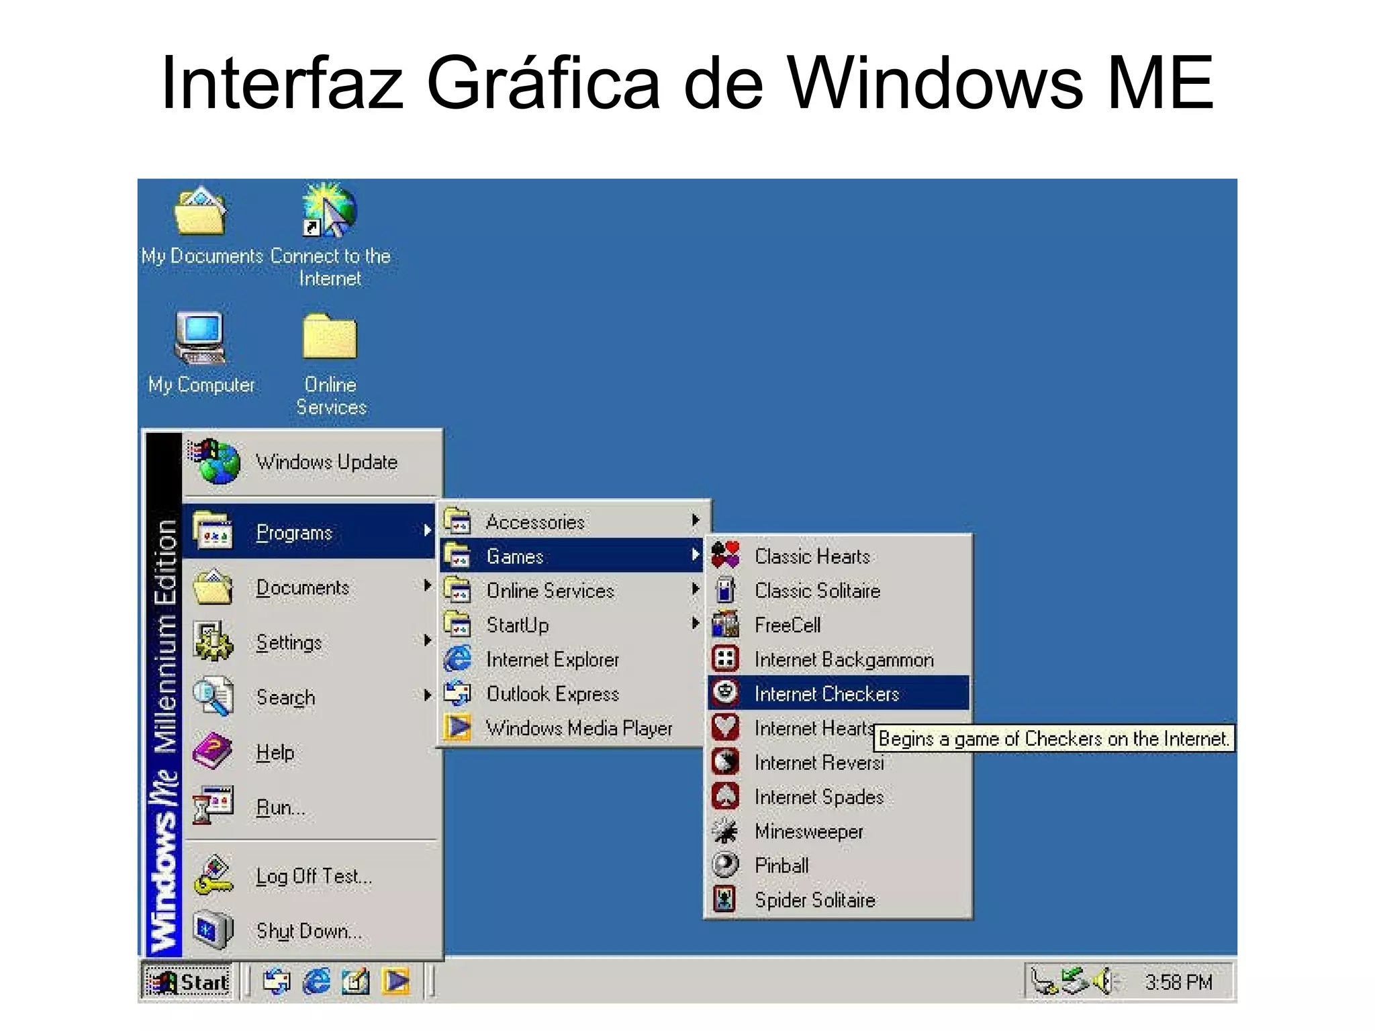This screenshot has height=1031, width=1375.
Task: Click the "Classic Solitaire" label
Action: (x=817, y=591)
